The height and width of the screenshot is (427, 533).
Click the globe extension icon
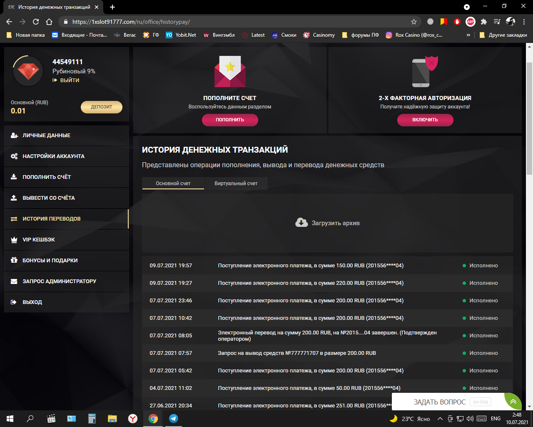coord(431,22)
